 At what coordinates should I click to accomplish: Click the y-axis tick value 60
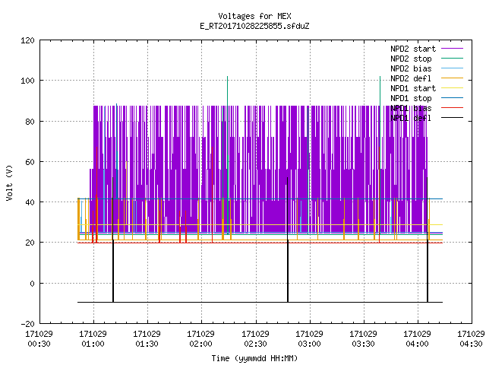point(30,162)
